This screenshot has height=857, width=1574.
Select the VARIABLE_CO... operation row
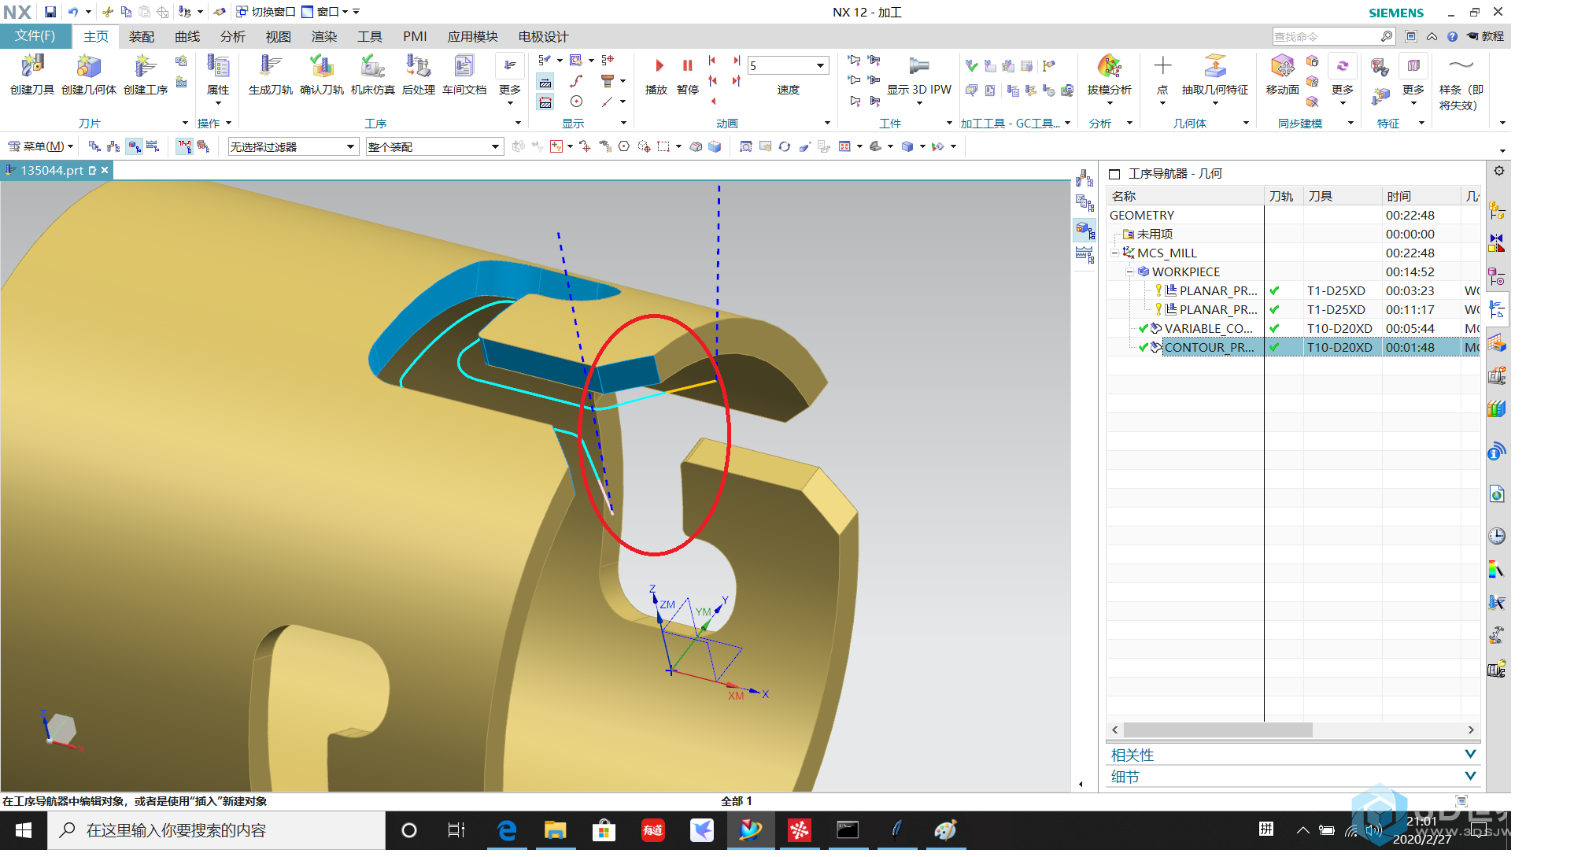(x=1292, y=328)
